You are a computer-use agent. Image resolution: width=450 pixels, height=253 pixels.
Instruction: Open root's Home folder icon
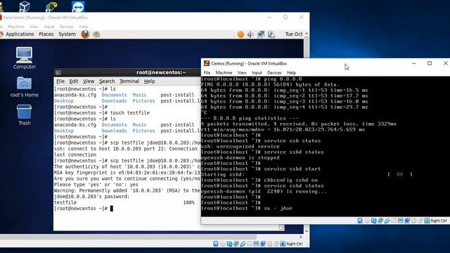point(24,87)
